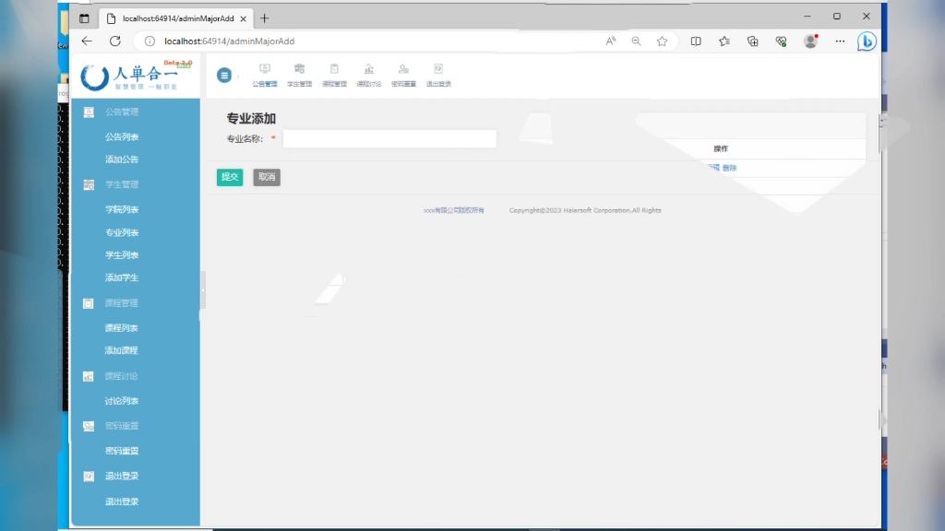
Task: Open 添加公告 in the sidebar
Action: click(122, 159)
